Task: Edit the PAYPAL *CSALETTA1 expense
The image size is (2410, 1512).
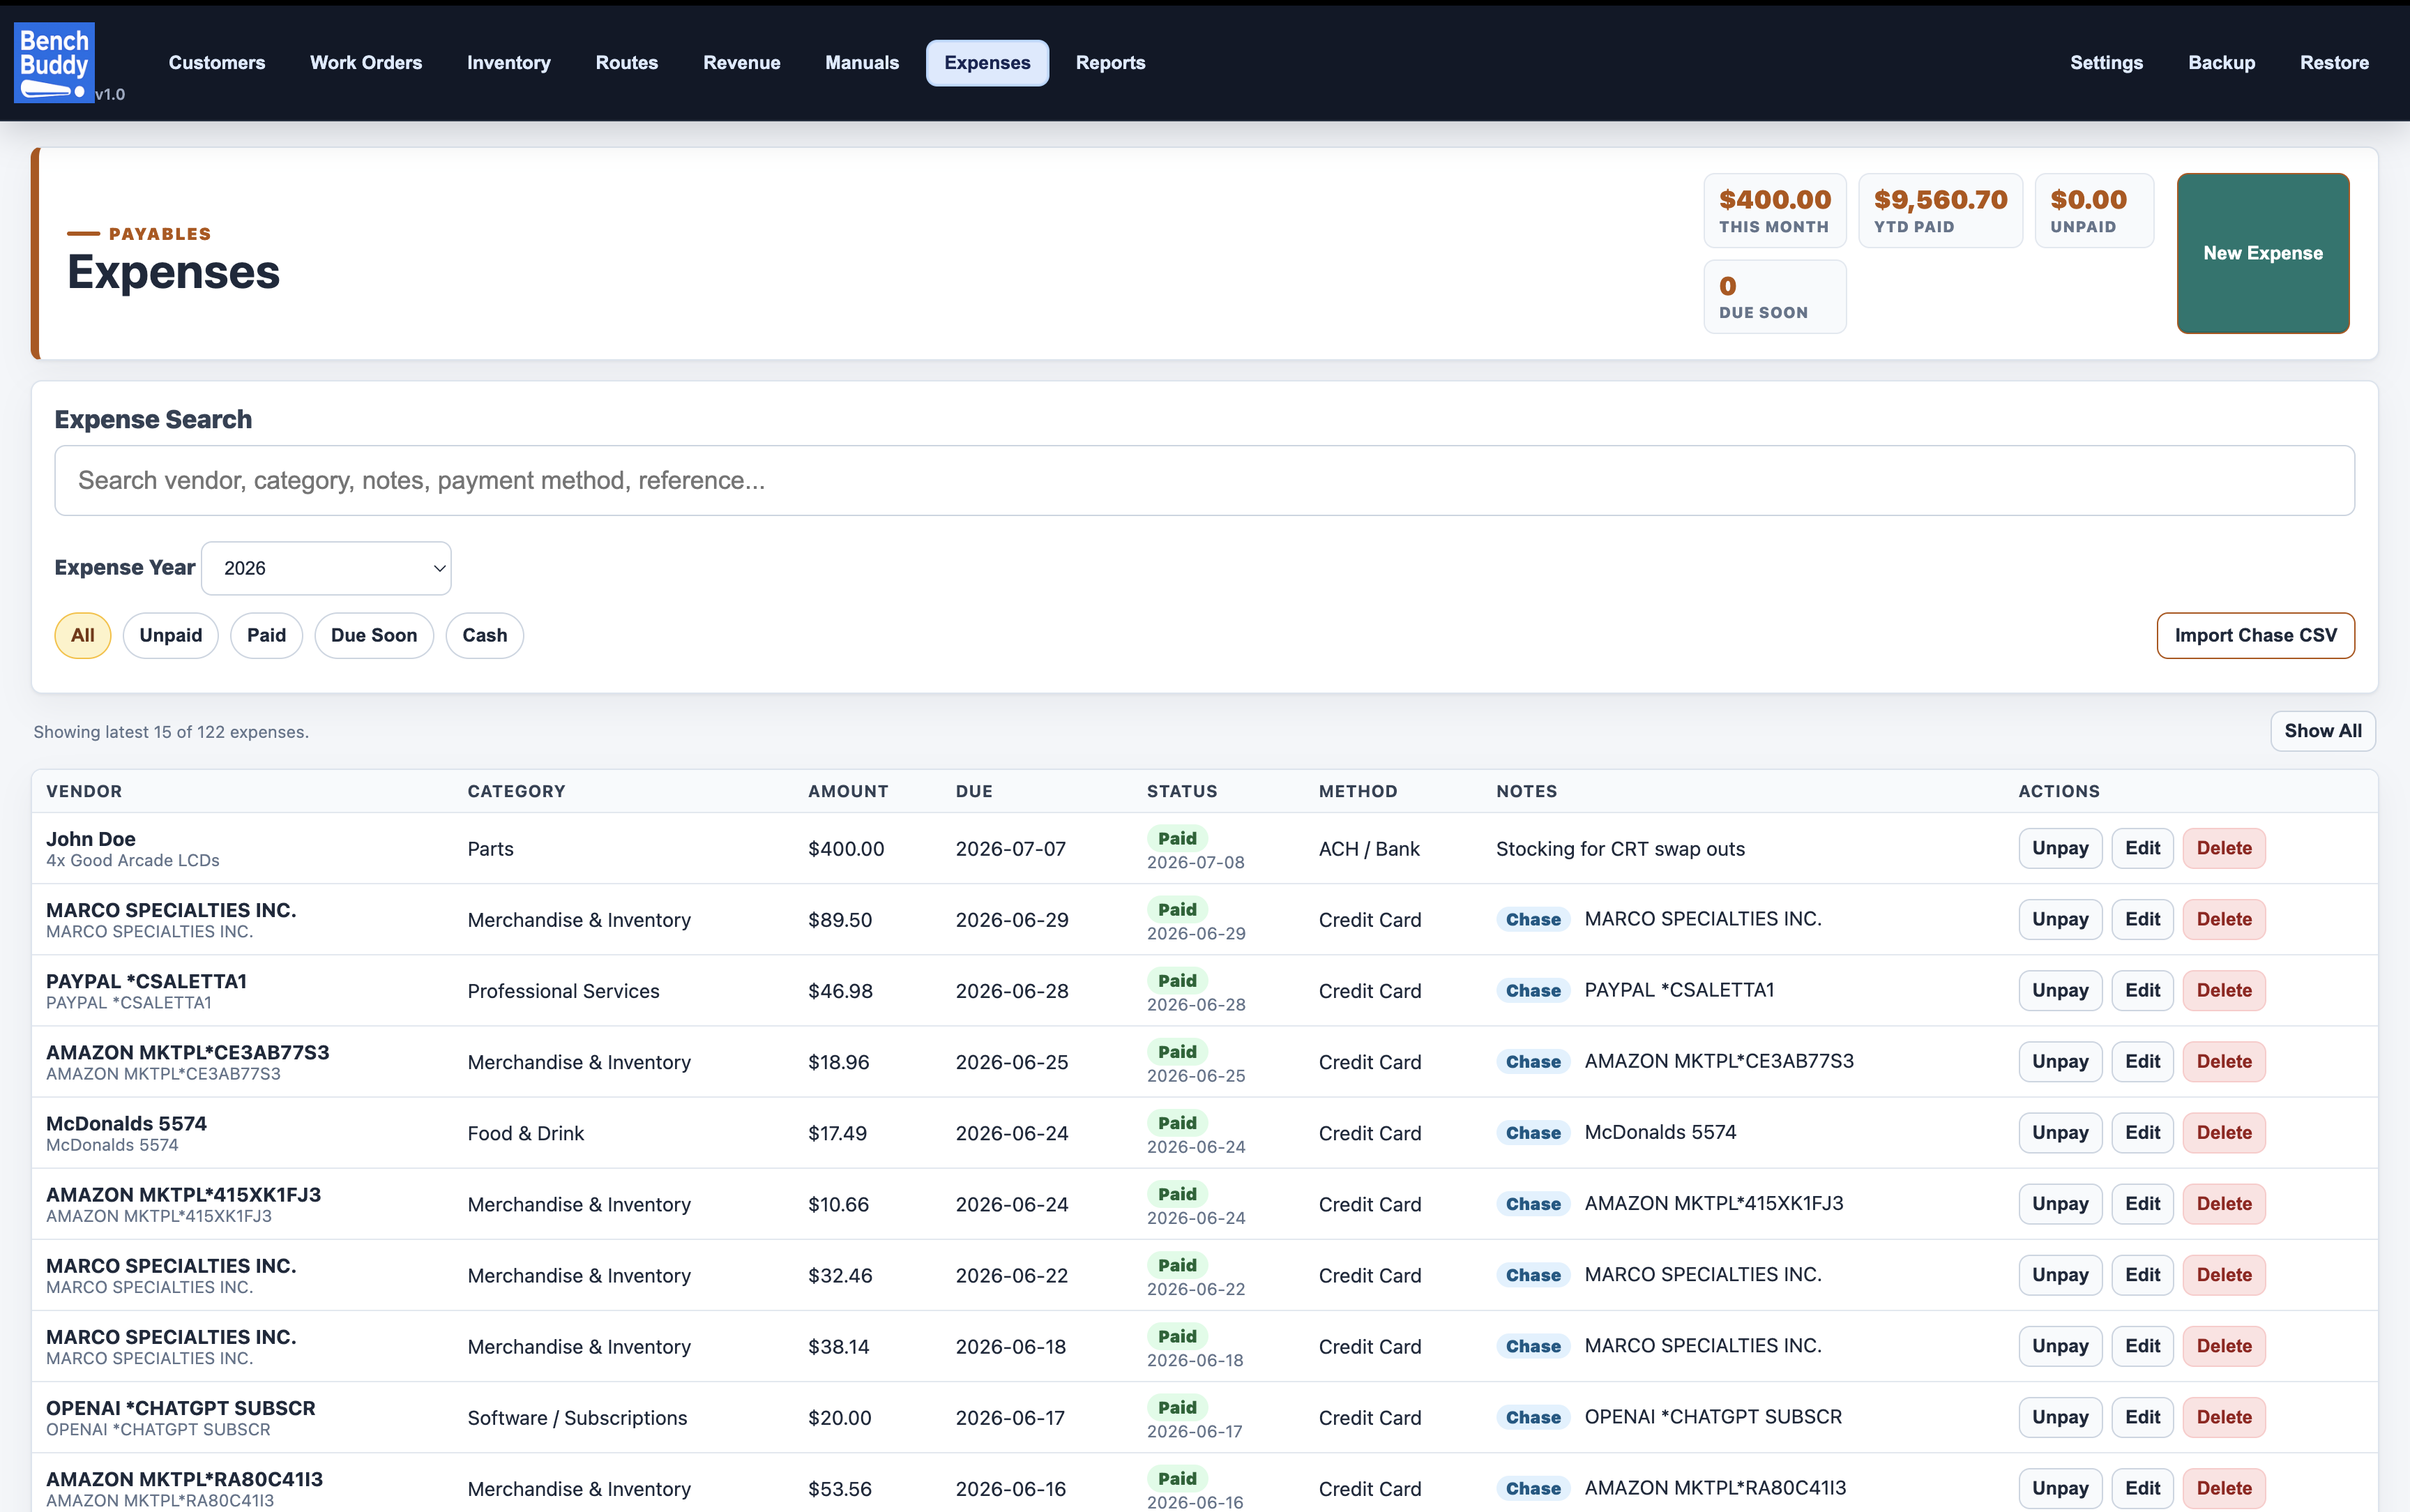Action: tap(2142, 990)
